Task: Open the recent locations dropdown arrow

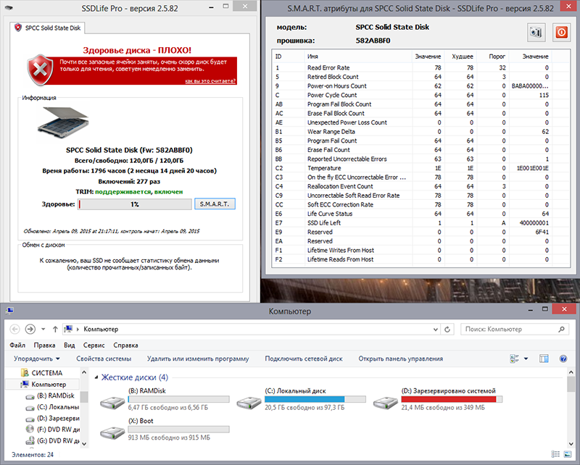Action: (x=43, y=330)
